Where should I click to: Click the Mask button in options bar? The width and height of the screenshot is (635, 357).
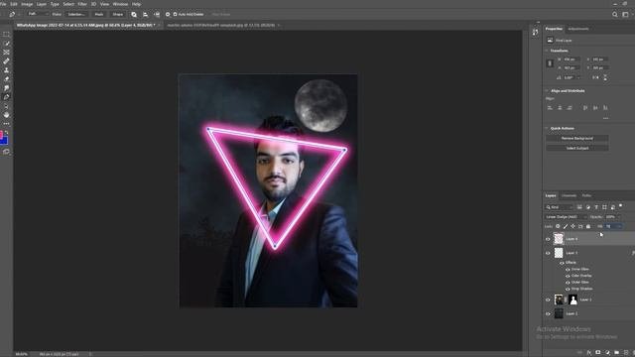tap(99, 14)
